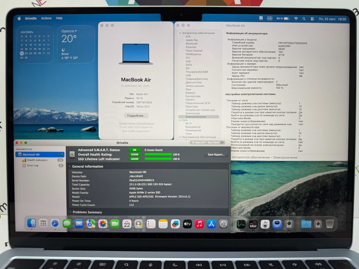The height and width of the screenshot is (269, 359).
Task: Open the Apple TV app in the Dock
Action: [x=187, y=224]
